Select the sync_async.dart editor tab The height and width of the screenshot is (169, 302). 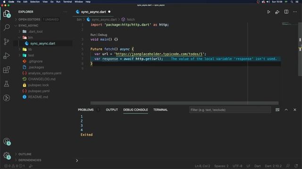click(93, 12)
